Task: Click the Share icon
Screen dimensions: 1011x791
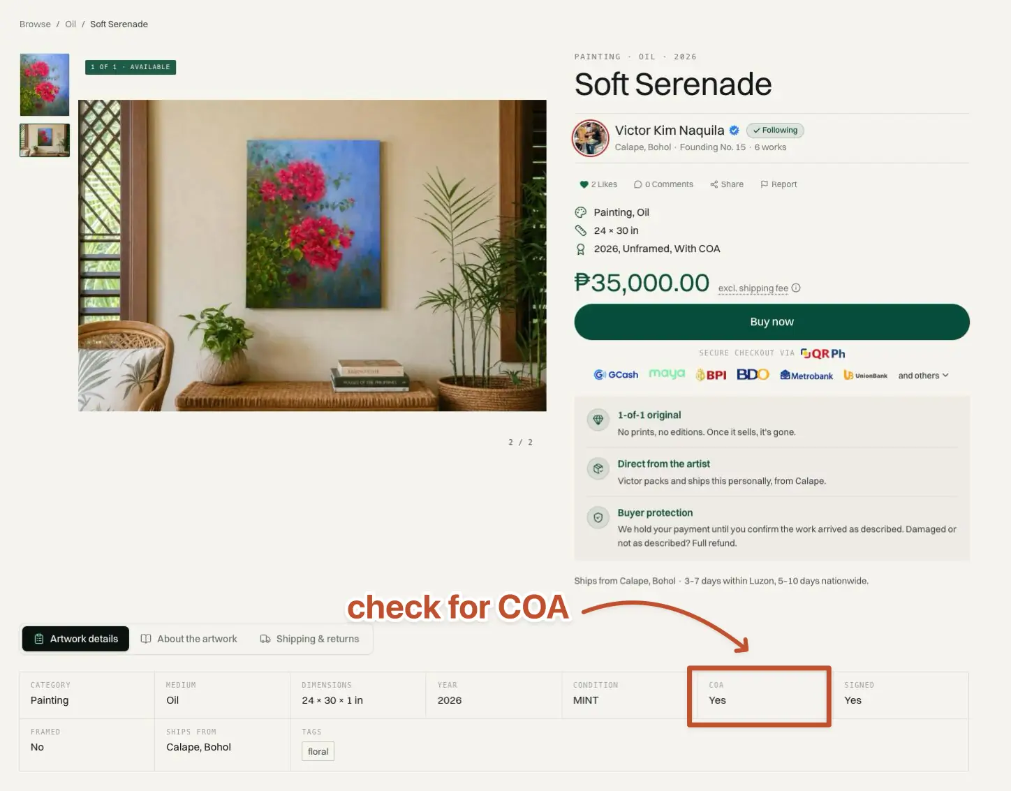Action: point(714,184)
